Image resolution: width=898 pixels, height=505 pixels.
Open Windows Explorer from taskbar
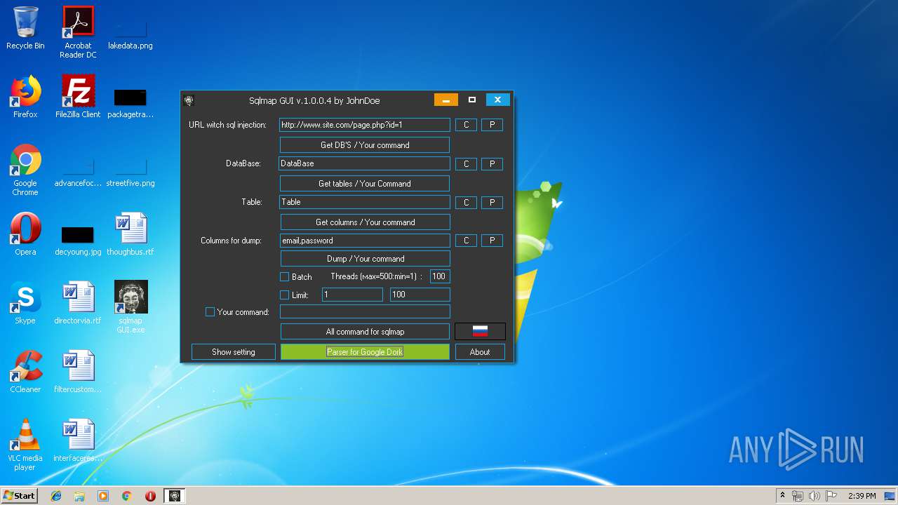[79, 496]
